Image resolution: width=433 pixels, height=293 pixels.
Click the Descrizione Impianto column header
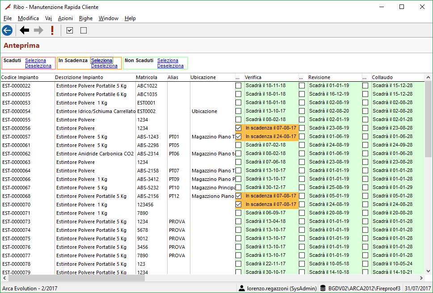[x=95, y=78]
